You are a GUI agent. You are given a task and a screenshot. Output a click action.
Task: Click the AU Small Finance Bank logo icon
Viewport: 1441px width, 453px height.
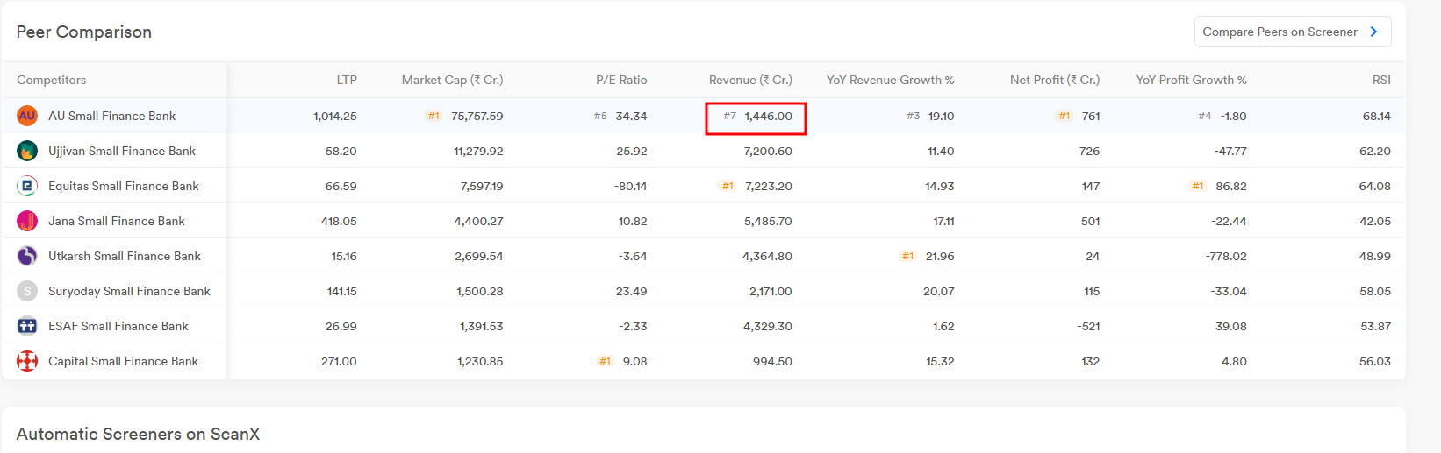pyautogui.click(x=27, y=116)
